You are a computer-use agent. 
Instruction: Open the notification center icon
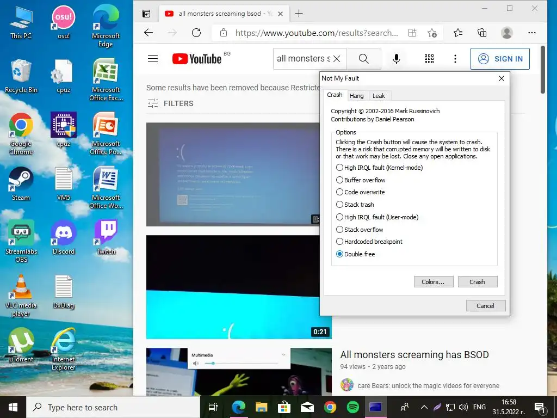[539, 407]
